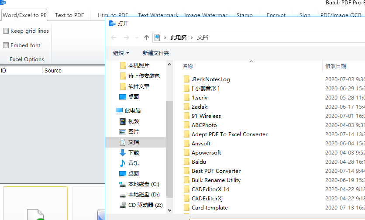Click the CD 驱动器 (Z:) disc icon
365x220 pixels.
[x=123, y=205]
